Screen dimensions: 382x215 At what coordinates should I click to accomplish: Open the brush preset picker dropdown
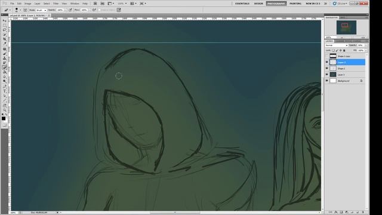(20, 10)
